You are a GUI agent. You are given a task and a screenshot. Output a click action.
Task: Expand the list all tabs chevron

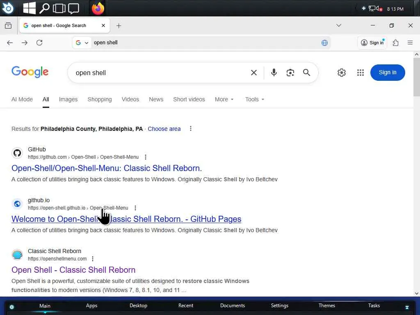338,25
